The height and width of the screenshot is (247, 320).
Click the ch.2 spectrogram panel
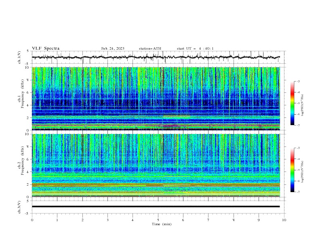click(x=156, y=165)
